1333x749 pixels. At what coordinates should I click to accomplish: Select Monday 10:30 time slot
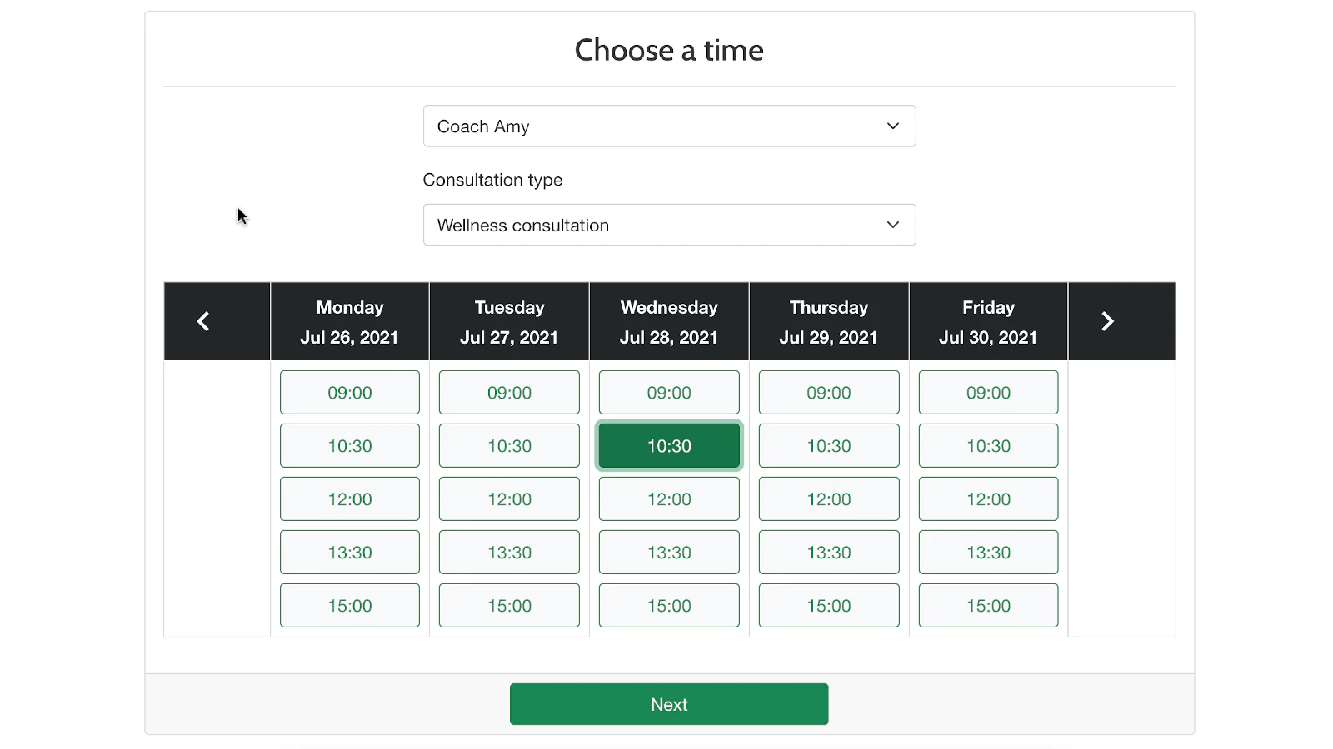tap(350, 446)
